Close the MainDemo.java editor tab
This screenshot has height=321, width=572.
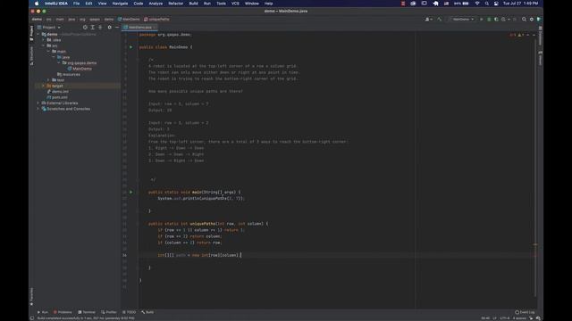(x=155, y=28)
